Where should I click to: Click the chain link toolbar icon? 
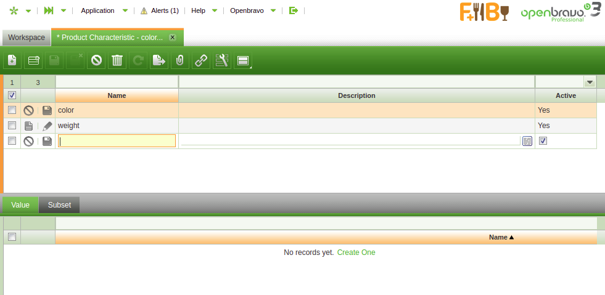pyautogui.click(x=201, y=60)
